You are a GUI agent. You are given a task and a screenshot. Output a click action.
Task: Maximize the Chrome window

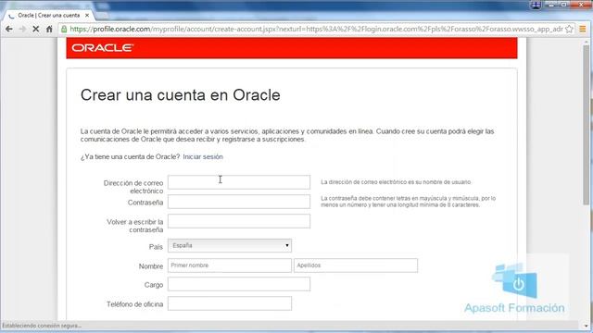tap(563, 5)
